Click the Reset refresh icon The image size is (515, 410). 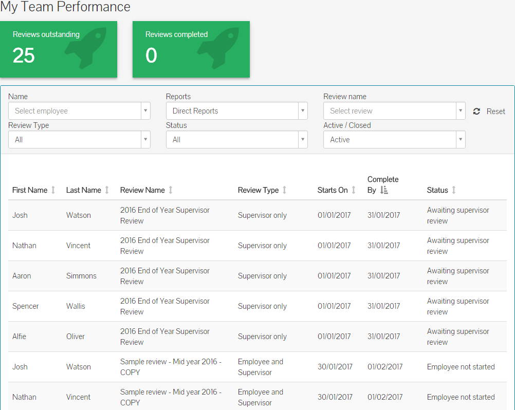point(476,111)
